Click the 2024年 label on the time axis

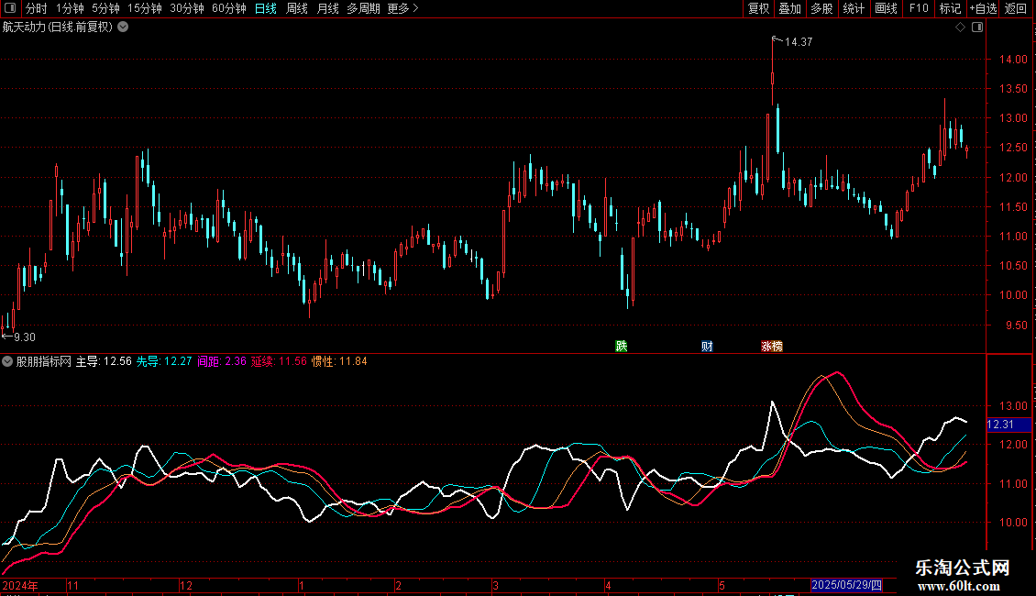click(x=20, y=585)
